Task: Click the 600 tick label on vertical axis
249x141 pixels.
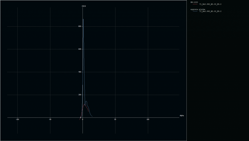Action: click(x=80, y=49)
